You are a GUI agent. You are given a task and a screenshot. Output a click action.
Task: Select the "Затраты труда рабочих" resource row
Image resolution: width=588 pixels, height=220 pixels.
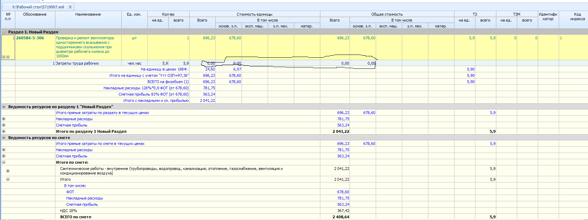[x=77, y=63]
